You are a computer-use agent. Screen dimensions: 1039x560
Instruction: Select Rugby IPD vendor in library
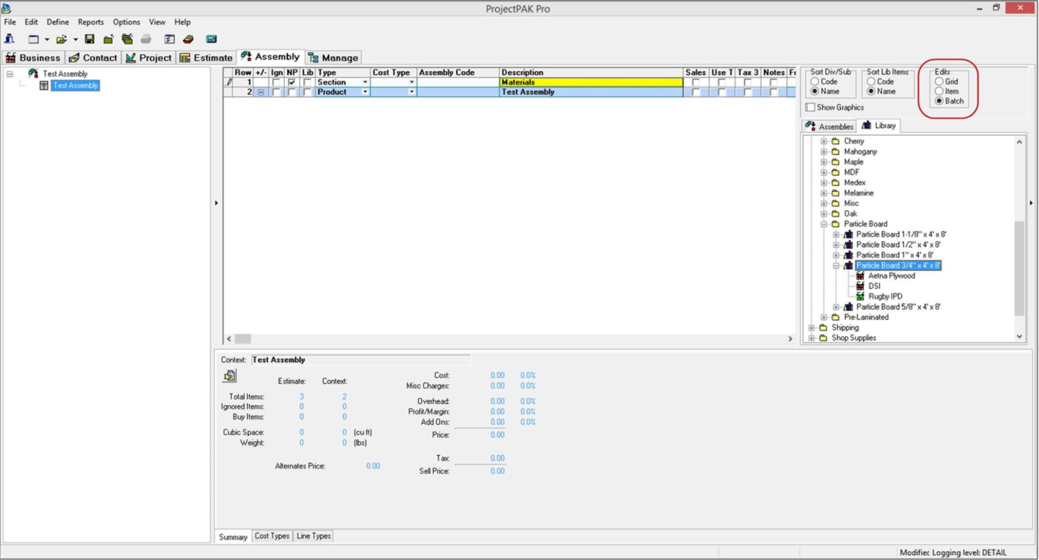click(885, 296)
